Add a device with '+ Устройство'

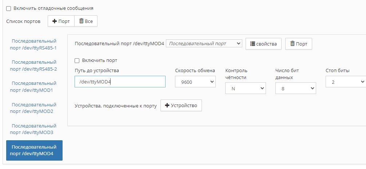coord(181,105)
